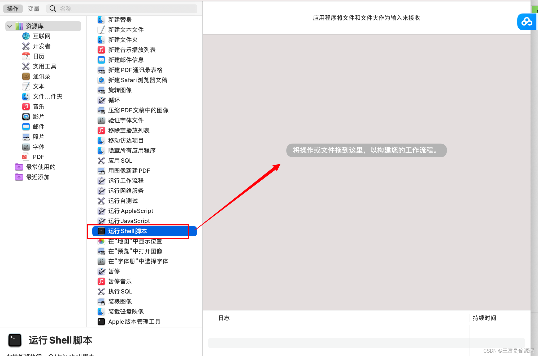Select the 新建 Safari 浏览器文稿 compass icon
The width and height of the screenshot is (538, 356).
(x=101, y=80)
